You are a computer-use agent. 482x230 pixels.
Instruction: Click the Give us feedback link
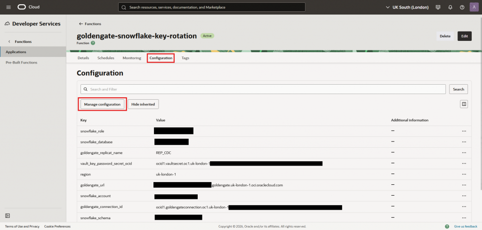click(466, 226)
